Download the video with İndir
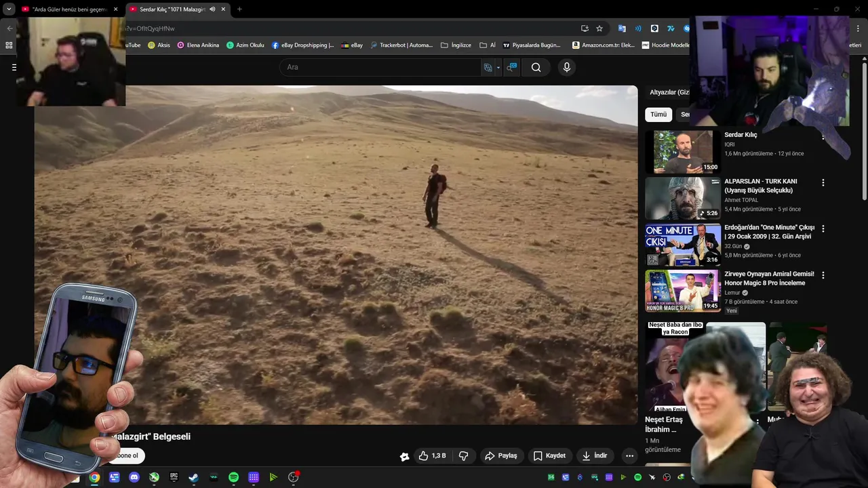Image resolution: width=868 pixels, height=488 pixels. (594, 455)
